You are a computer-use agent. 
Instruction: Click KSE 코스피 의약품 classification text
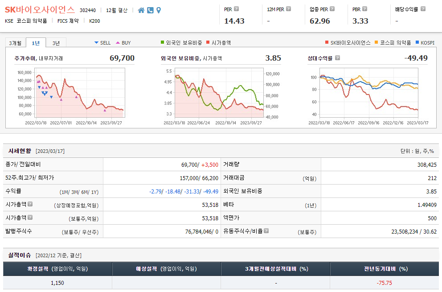pyautogui.click(x=26, y=21)
